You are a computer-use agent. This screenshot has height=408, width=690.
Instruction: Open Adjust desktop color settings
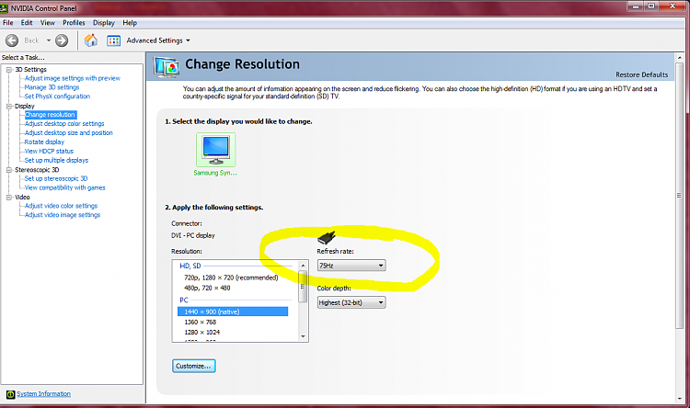64,124
